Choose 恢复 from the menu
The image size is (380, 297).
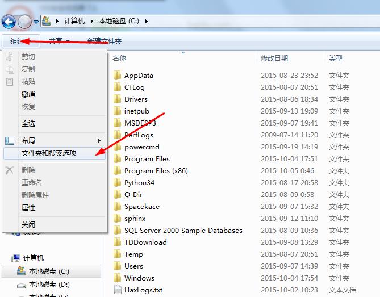pyautogui.click(x=28, y=106)
